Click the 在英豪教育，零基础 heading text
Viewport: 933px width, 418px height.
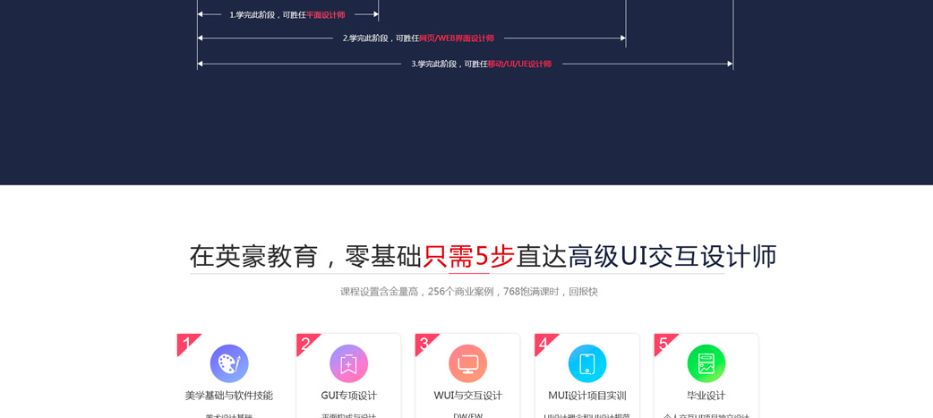tap(306, 257)
